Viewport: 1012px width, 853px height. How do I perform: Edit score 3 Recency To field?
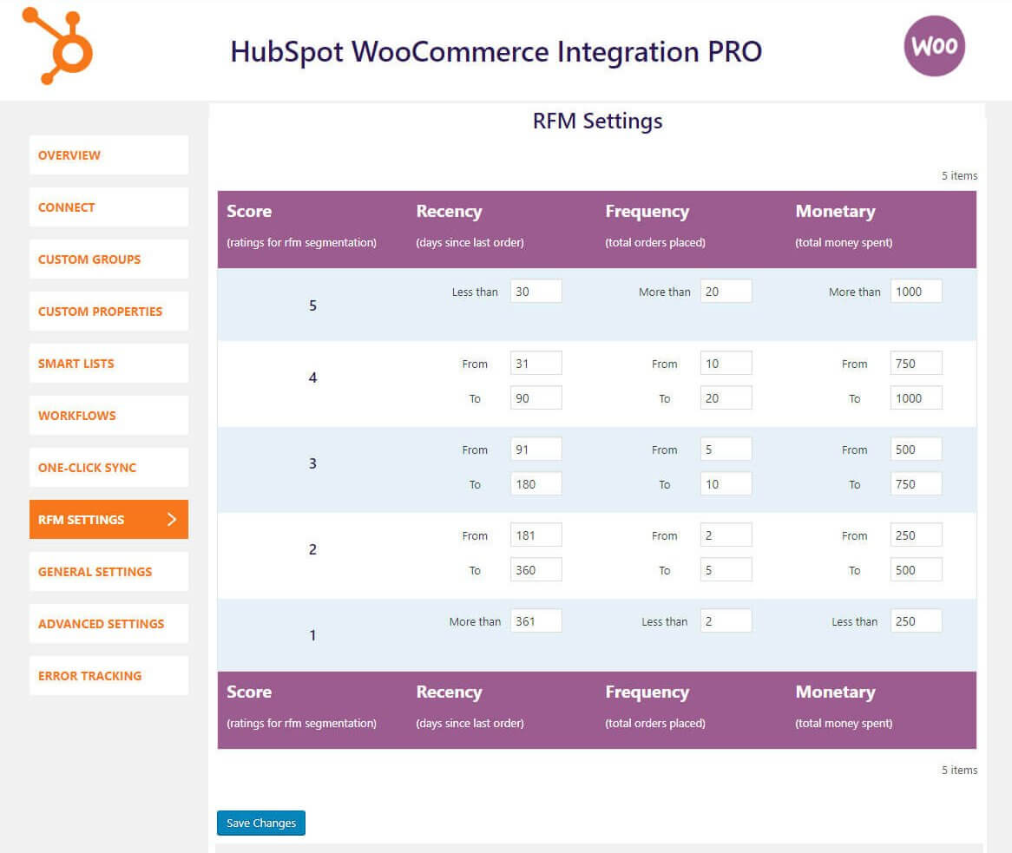[x=536, y=484]
